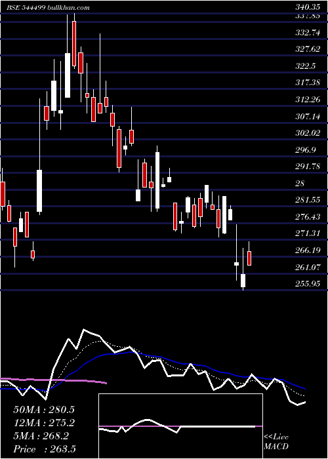
Task: Click the 317.38 price level label
Action: tap(308, 83)
